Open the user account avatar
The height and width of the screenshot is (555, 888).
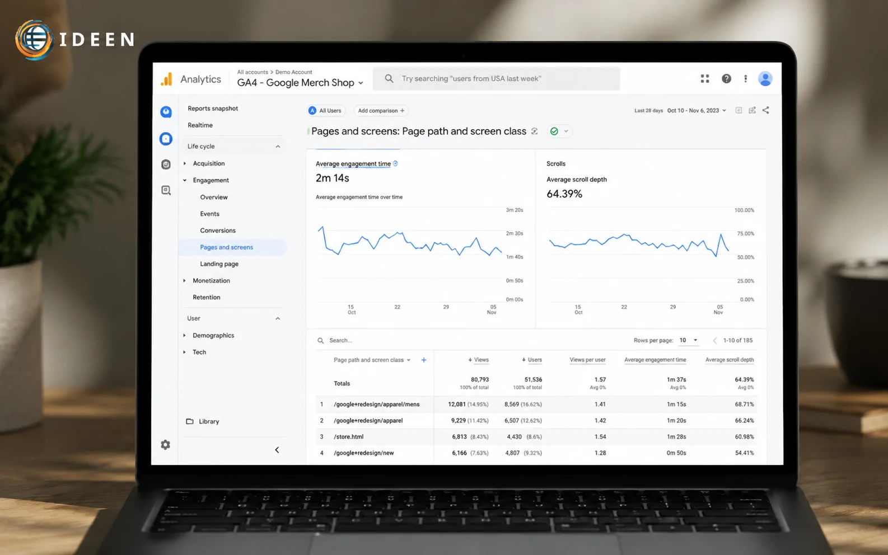click(x=765, y=79)
